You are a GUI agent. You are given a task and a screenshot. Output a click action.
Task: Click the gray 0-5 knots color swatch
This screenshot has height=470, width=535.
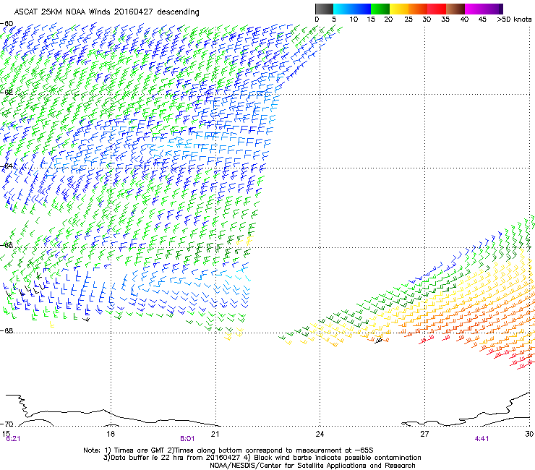click(324, 9)
